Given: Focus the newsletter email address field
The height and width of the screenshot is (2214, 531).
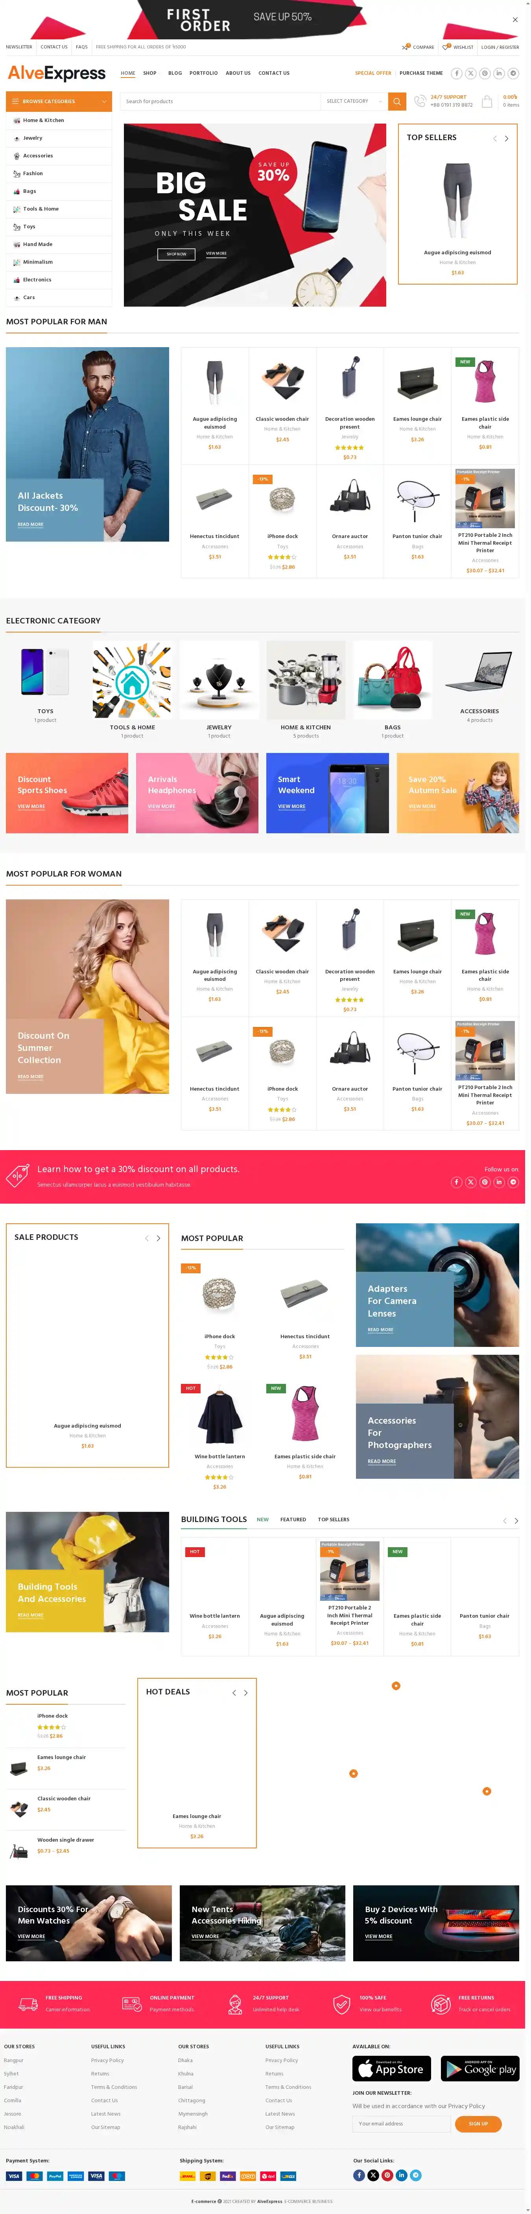Looking at the screenshot, I should coord(401,2124).
